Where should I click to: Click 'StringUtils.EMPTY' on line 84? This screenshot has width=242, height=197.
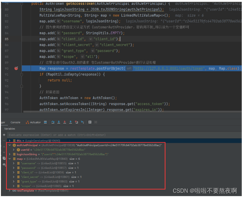103,33
